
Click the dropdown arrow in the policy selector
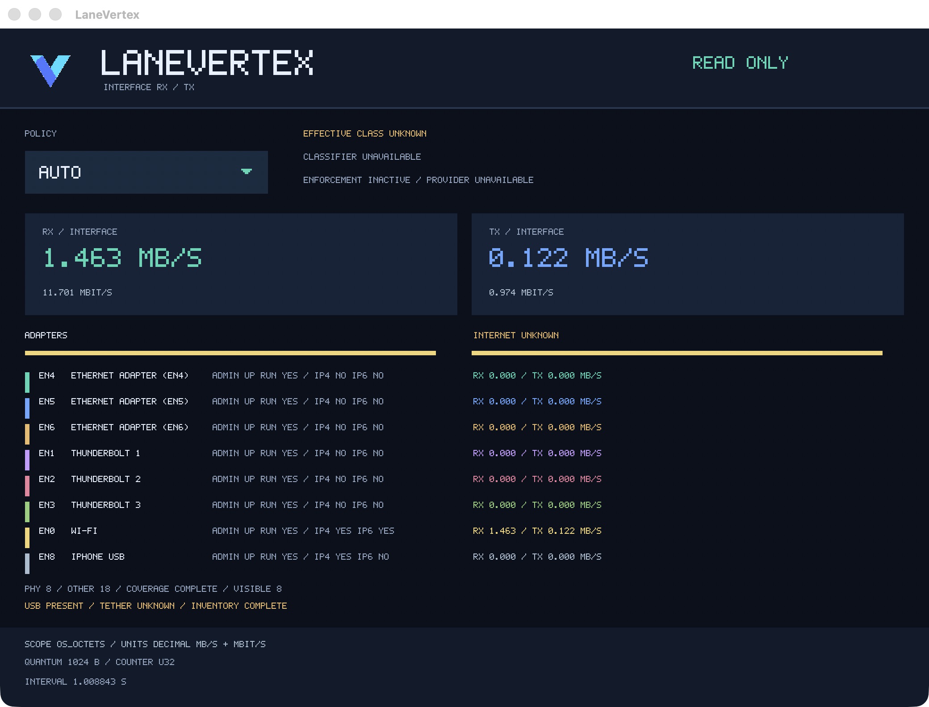click(247, 171)
